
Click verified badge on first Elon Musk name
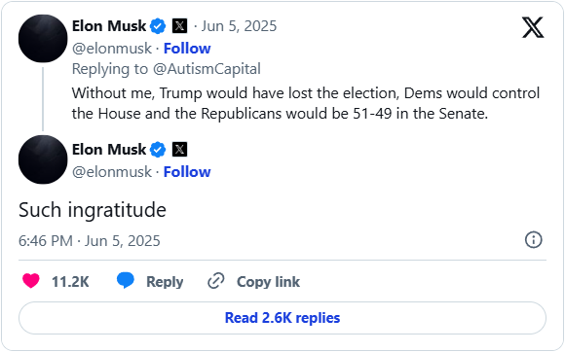[158, 26]
